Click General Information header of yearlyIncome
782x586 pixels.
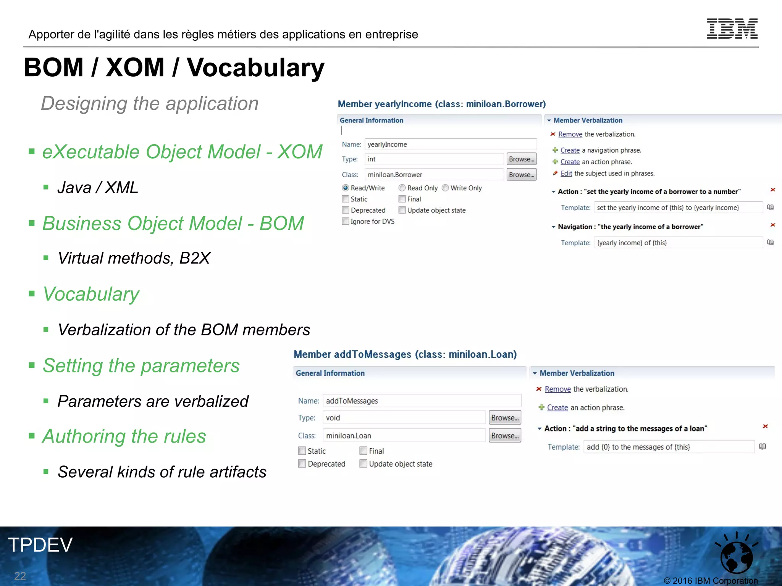372,120
